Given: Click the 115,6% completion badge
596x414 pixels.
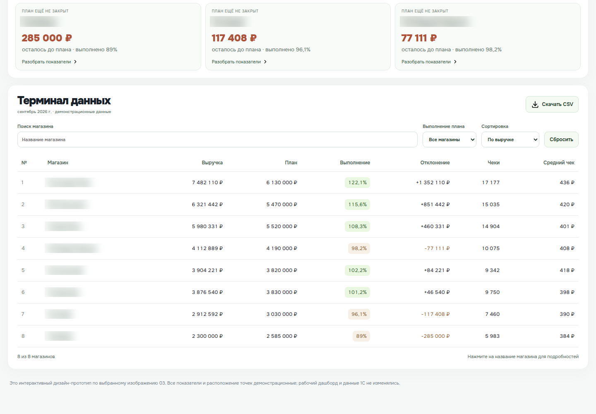Looking at the screenshot, I should [x=358, y=205].
